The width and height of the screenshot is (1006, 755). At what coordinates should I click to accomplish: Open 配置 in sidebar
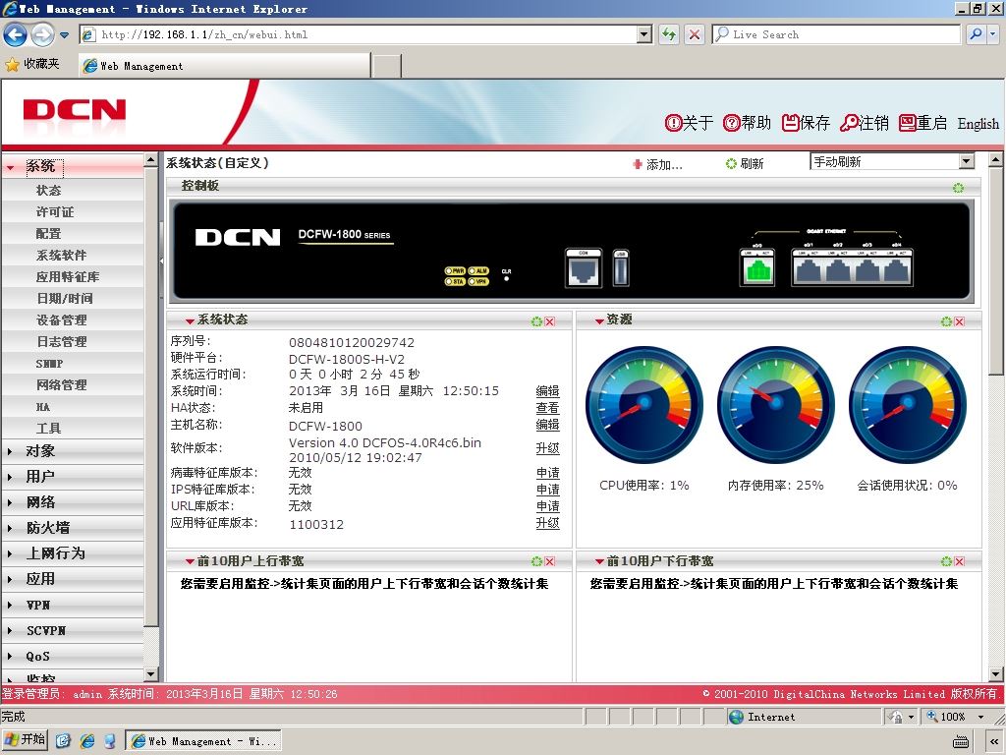49,234
